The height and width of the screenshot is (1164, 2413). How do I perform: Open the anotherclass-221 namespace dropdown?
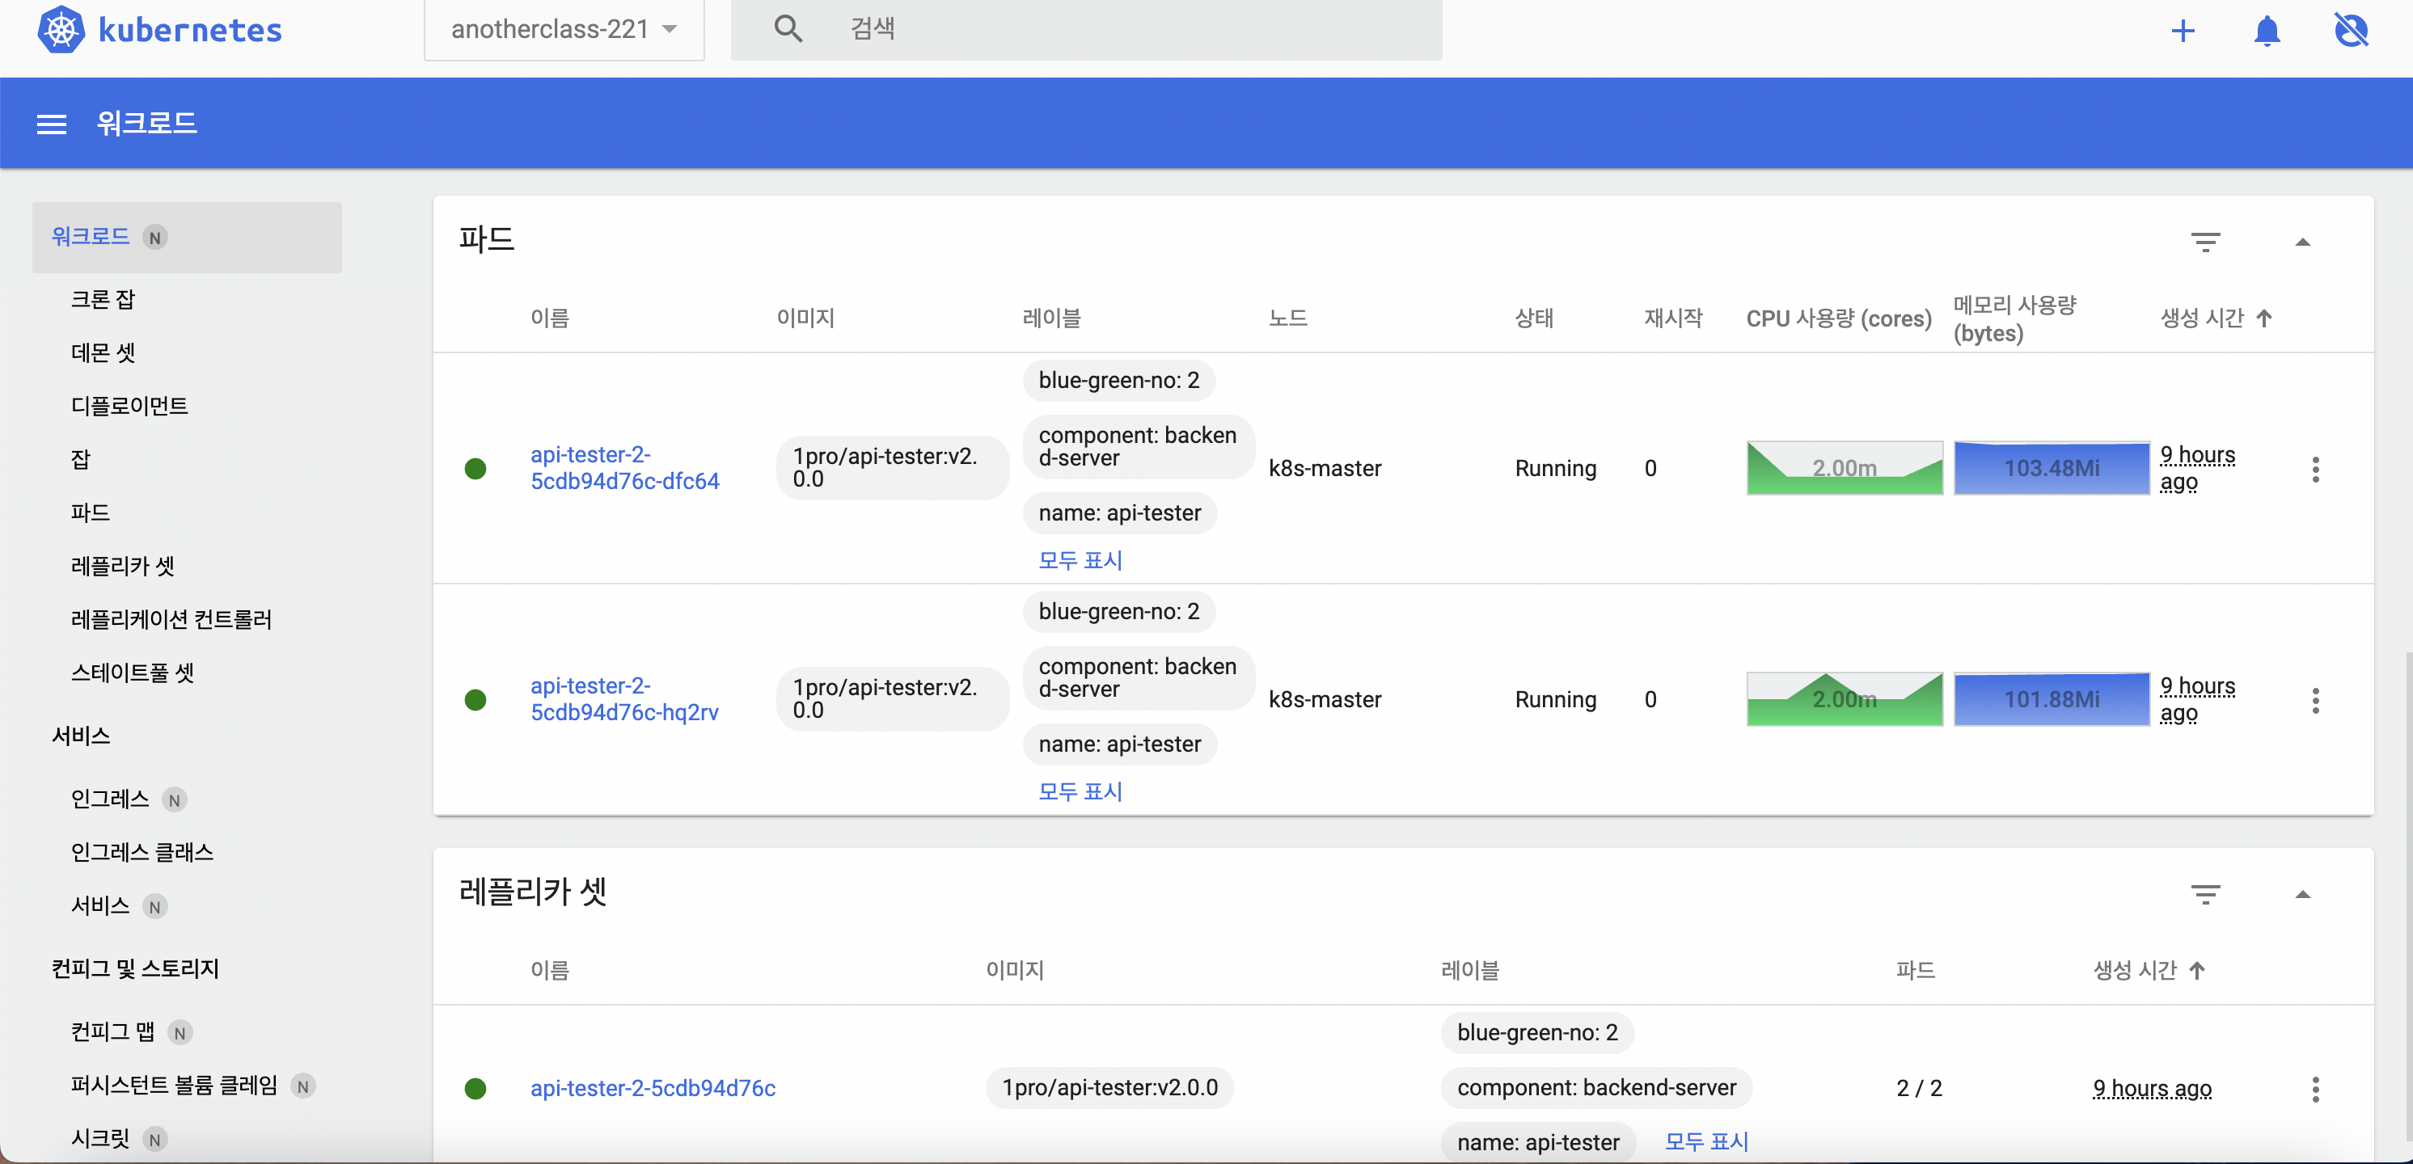pos(564,30)
